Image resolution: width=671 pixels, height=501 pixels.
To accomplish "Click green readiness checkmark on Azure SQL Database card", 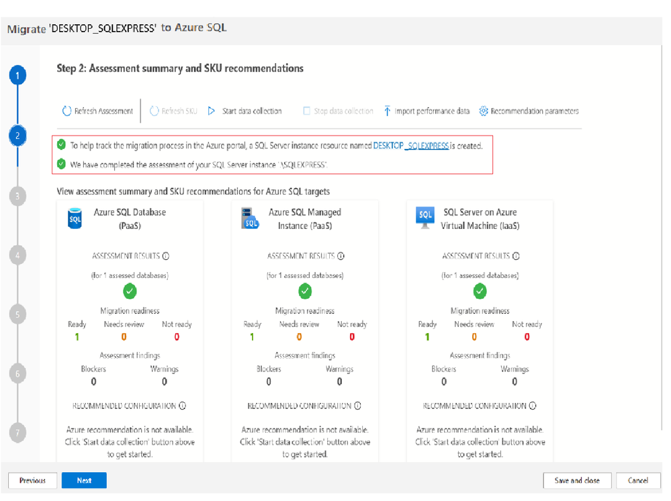I will click(130, 291).
